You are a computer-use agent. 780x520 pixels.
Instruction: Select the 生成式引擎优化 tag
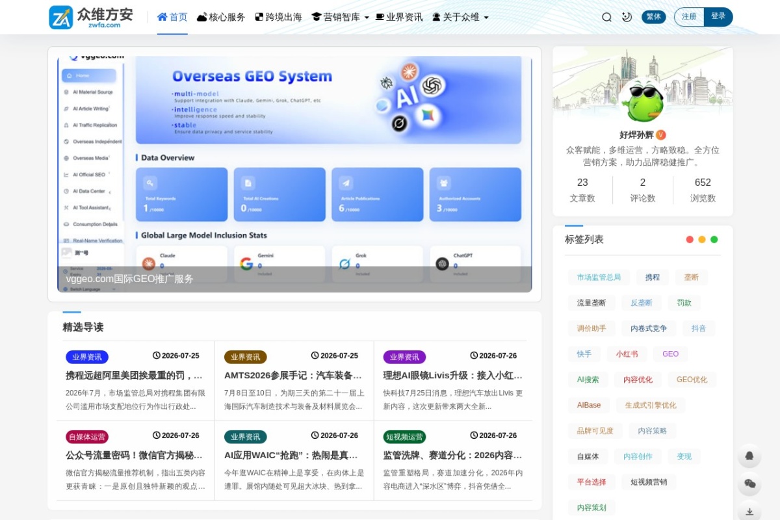[651, 405]
